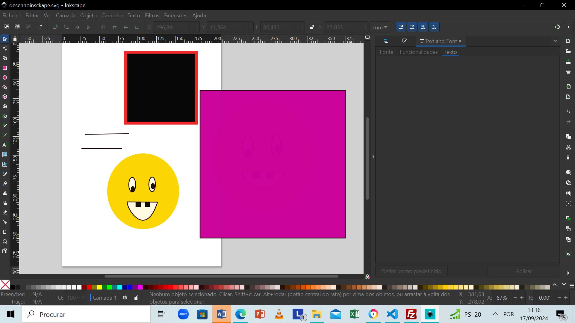Click the no-color X swatch
The image size is (575, 323).
[5, 284]
